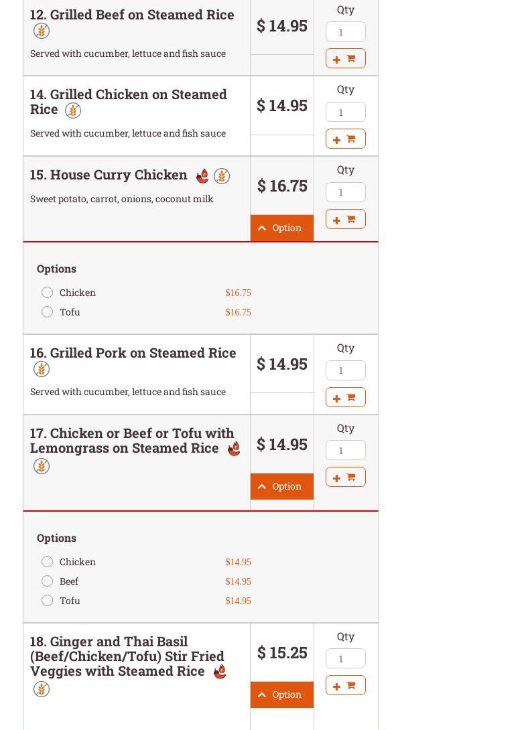Collapse Option panel for Lemongrass Steamed Rice

pos(281,486)
